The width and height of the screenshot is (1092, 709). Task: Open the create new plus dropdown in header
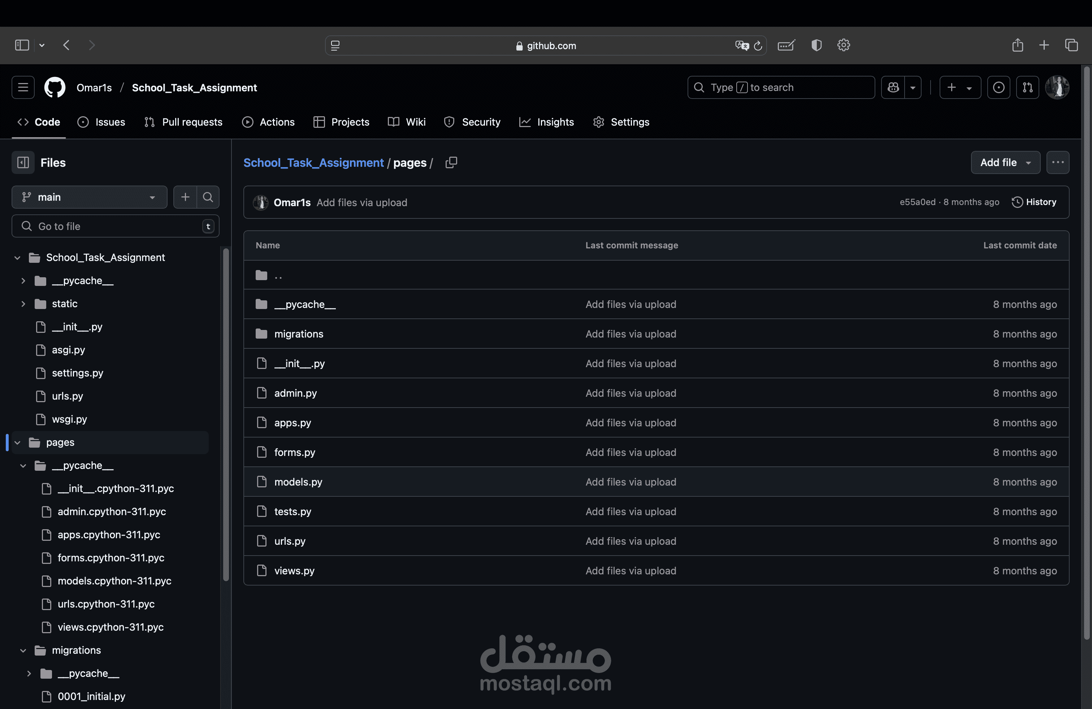(960, 87)
